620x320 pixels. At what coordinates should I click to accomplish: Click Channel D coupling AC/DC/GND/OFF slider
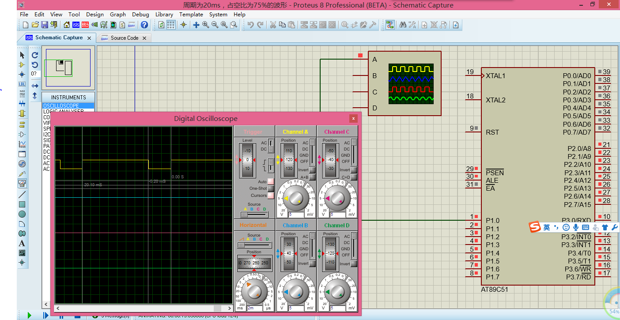pos(354,245)
